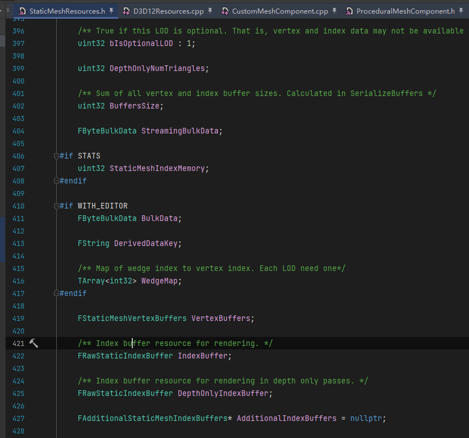Click TArray<int32> type on line 416

coord(107,281)
